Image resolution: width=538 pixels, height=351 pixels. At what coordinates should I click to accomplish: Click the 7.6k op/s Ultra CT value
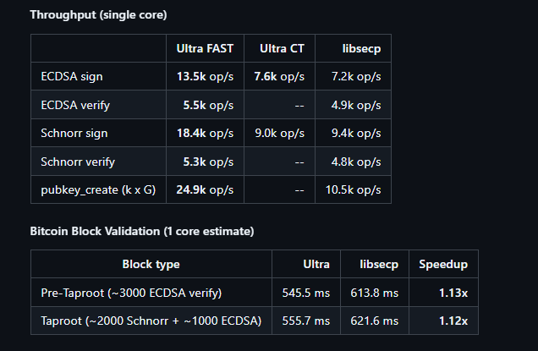[279, 76]
